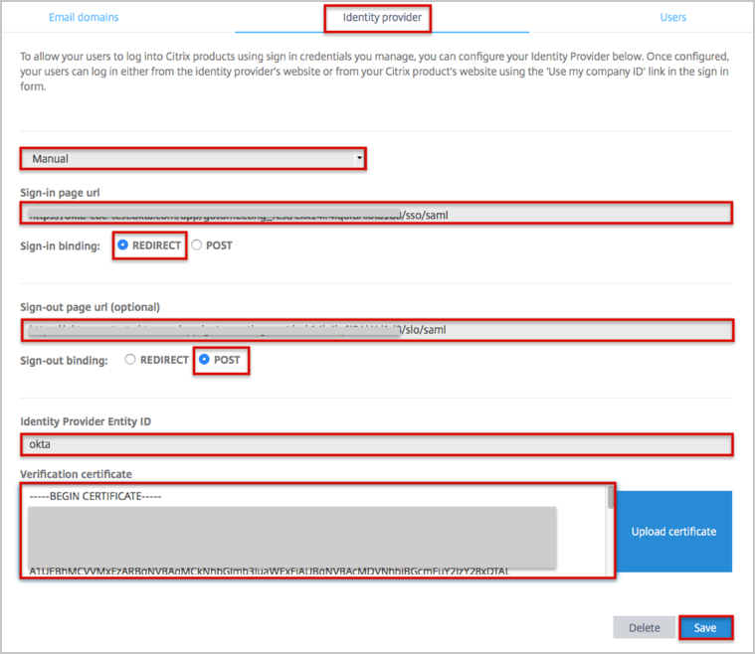
Task: Click the Sign-out page url field
Action: pyautogui.click(x=376, y=330)
